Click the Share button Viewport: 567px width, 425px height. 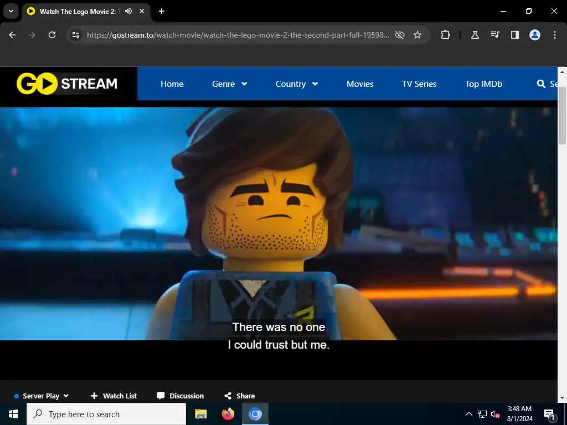[x=239, y=396]
